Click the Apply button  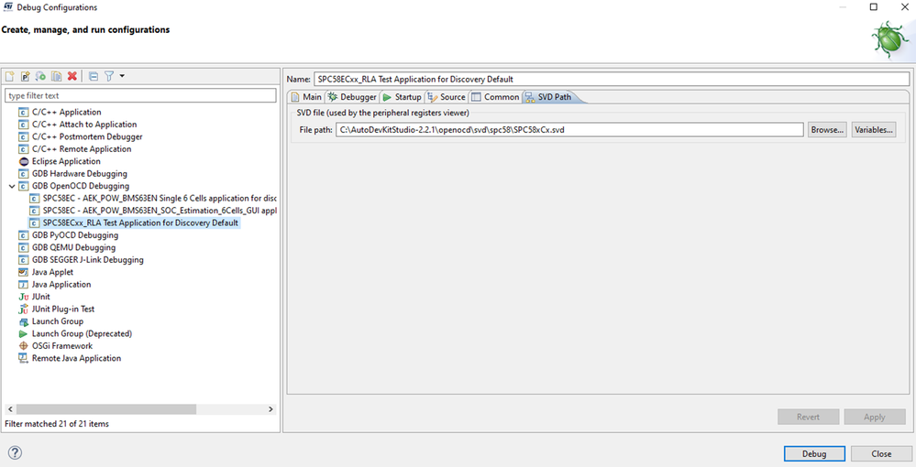click(x=875, y=417)
